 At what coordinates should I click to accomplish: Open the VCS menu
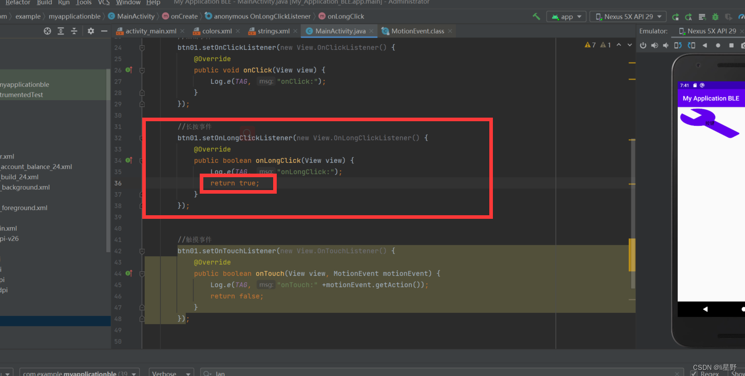point(104,3)
